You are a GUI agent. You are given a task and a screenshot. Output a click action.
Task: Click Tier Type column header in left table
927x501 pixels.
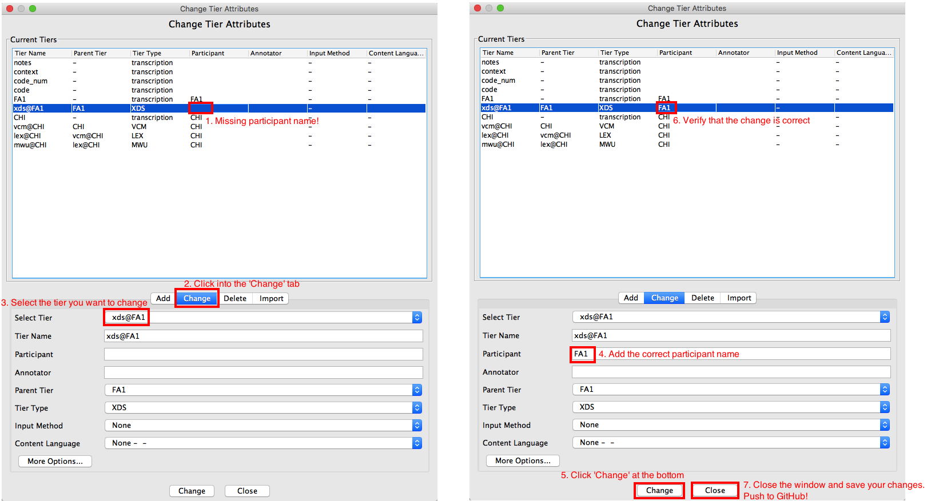[160, 53]
